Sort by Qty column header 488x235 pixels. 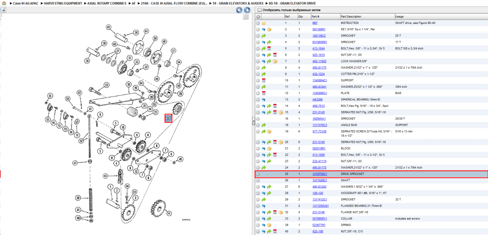click(x=305, y=17)
